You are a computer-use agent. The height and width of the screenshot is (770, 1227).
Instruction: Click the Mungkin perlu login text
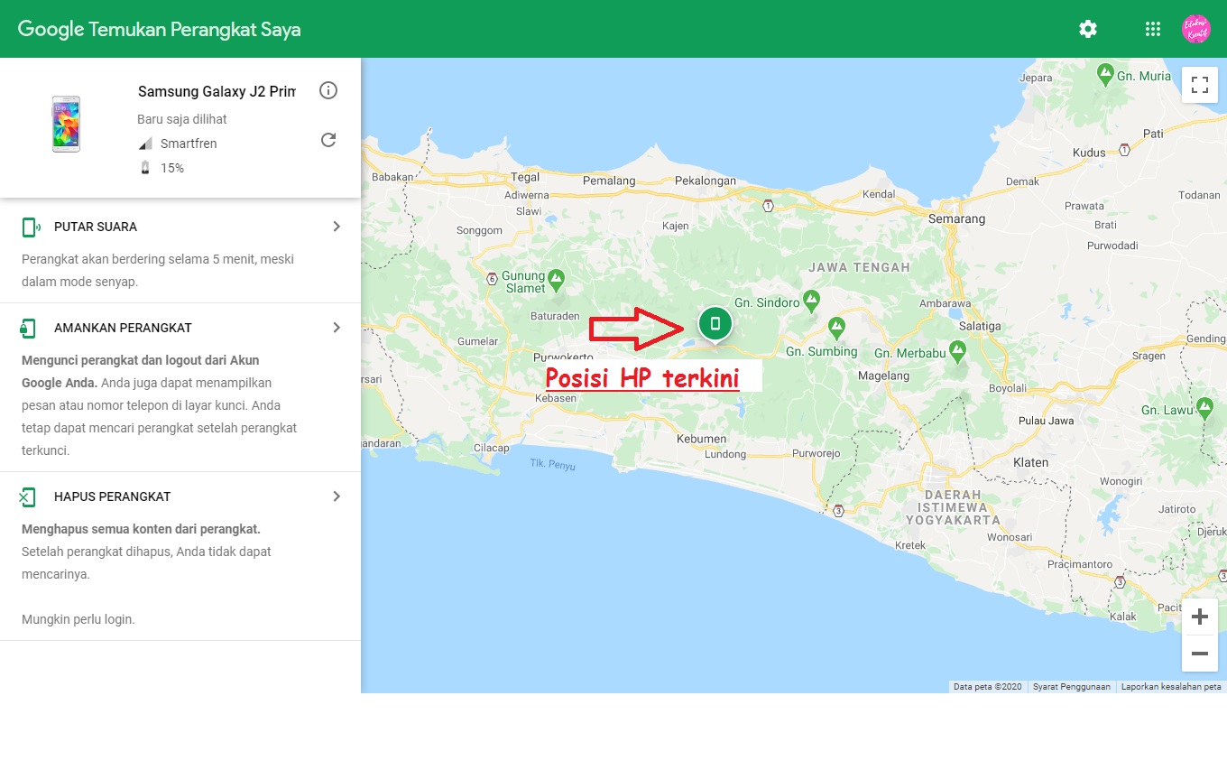pyautogui.click(x=78, y=619)
